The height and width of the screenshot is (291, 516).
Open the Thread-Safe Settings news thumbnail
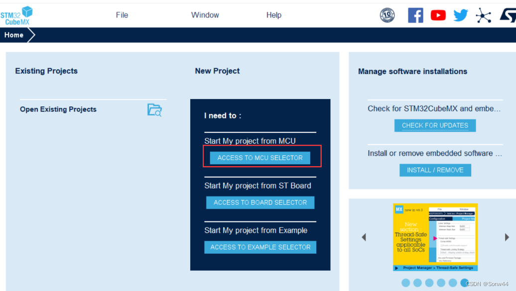(435, 237)
